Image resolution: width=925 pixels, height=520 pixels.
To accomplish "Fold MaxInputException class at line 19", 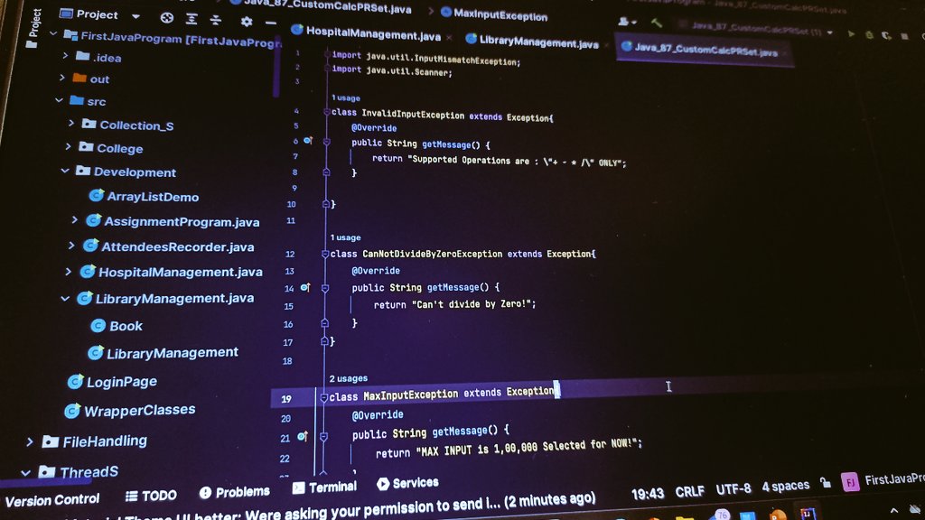I will pos(323,398).
